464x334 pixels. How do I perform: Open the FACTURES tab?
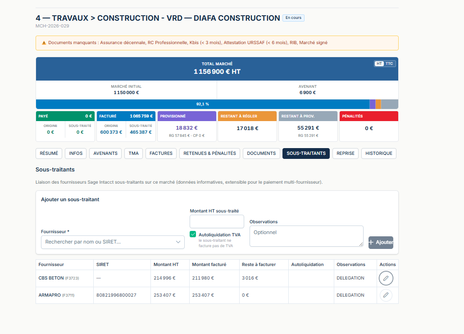[x=161, y=153]
